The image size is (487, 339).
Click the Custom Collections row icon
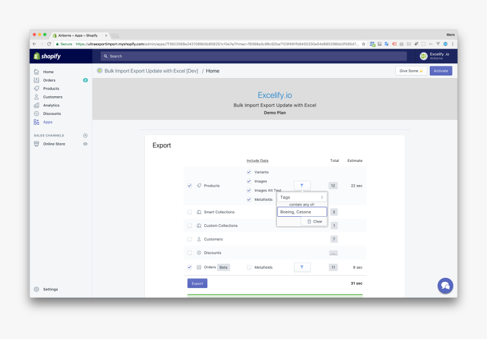pos(199,226)
